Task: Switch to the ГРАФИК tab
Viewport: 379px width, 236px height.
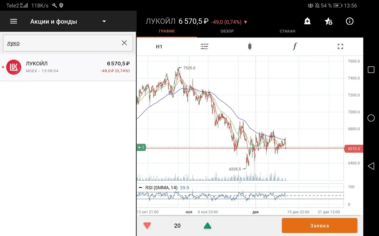Action: point(167,31)
